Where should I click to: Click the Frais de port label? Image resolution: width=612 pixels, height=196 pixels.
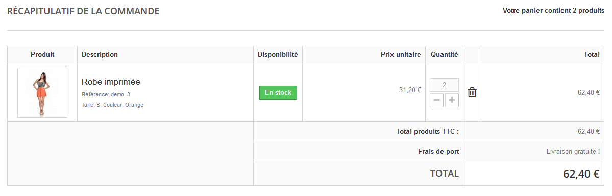click(438, 152)
